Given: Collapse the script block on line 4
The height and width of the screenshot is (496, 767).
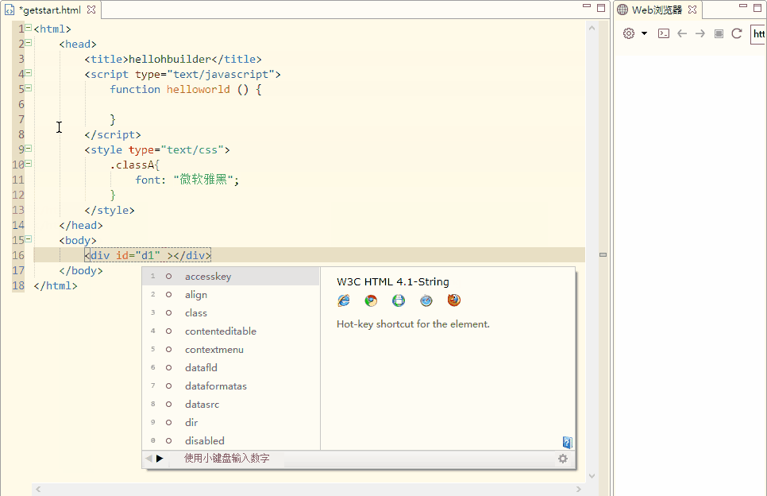Looking at the screenshot, I should tap(29, 73).
